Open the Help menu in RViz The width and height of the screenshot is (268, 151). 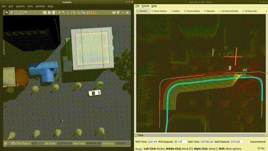(x=154, y=6)
